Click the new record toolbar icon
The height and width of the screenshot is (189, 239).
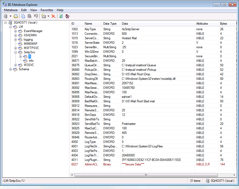coord(44,16)
